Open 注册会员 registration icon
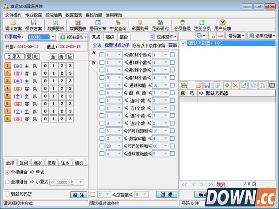Viewport: 279px width, 209px height. [202, 25]
